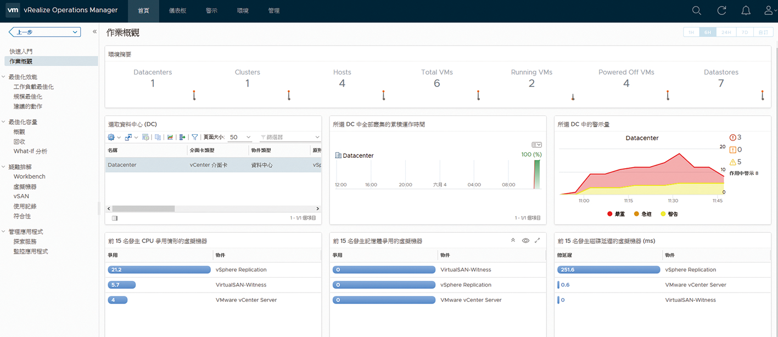Click the copy-pages icon in DC toolbar
The width and height of the screenshot is (778, 337).
158,137
